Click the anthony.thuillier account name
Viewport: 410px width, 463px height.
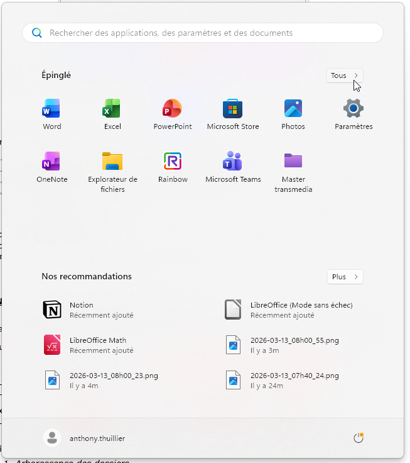(97, 438)
